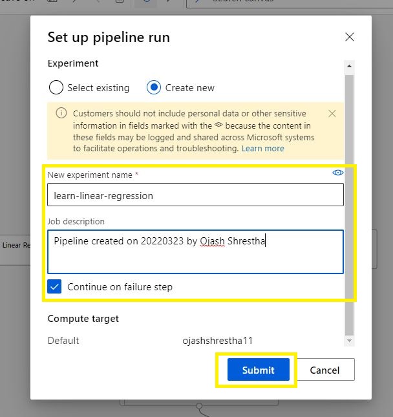Click the info icon in the warning banner
Image resolution: width=393 pixels, height=417 pixels.
coord(61,113)
